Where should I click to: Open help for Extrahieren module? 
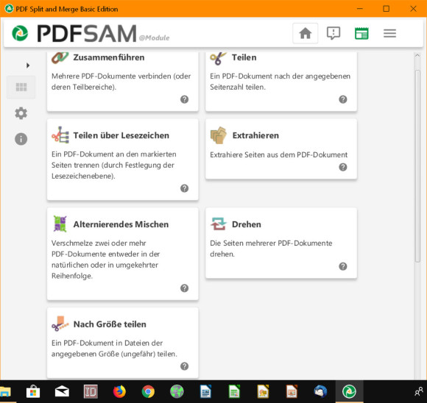(343, 167)
